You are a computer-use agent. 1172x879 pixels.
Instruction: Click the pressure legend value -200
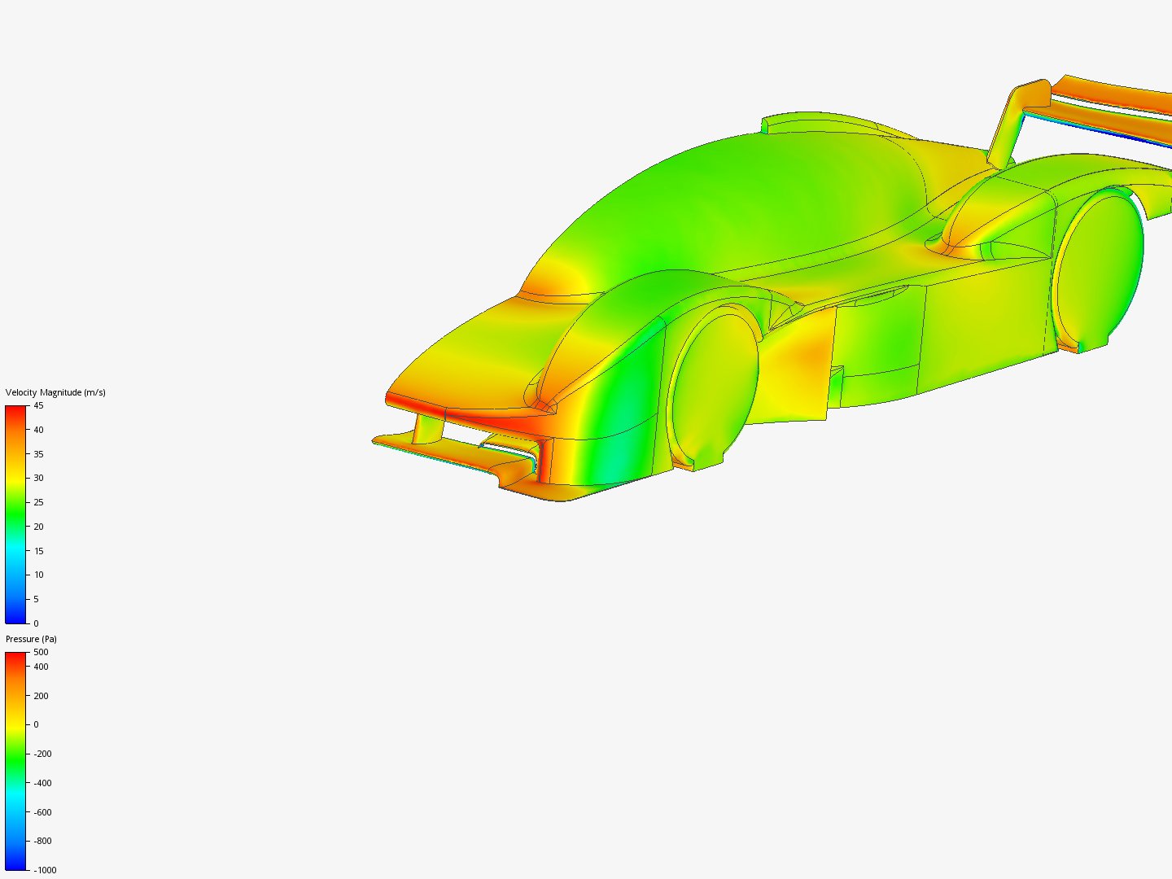[x=42, y=754]
